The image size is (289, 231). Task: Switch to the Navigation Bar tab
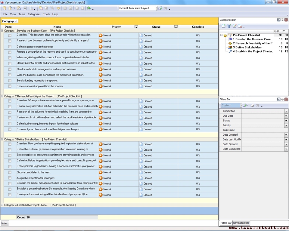(x=241, y=223)
